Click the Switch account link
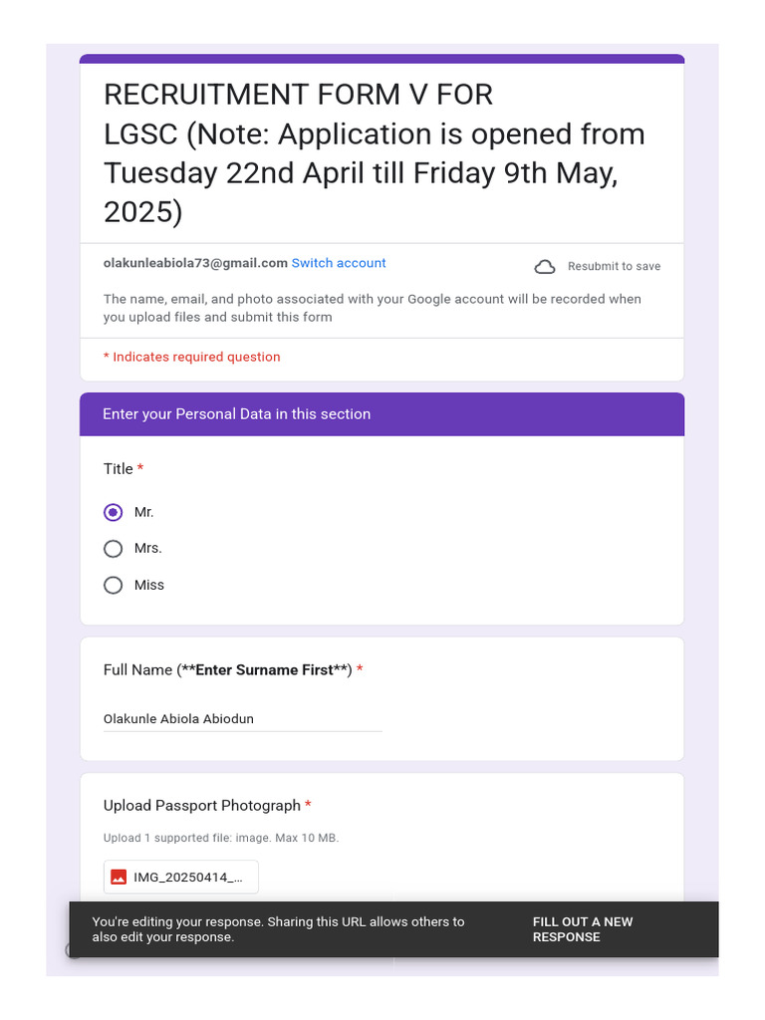The width and height of the screenshot is (765, 1020). 339,263
